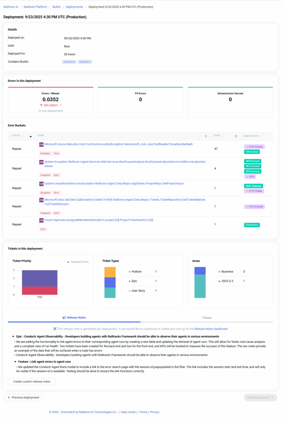Switch to the Tickets tab
The width and height of the screenshot is (283, 423).
(x=206, y=318)
